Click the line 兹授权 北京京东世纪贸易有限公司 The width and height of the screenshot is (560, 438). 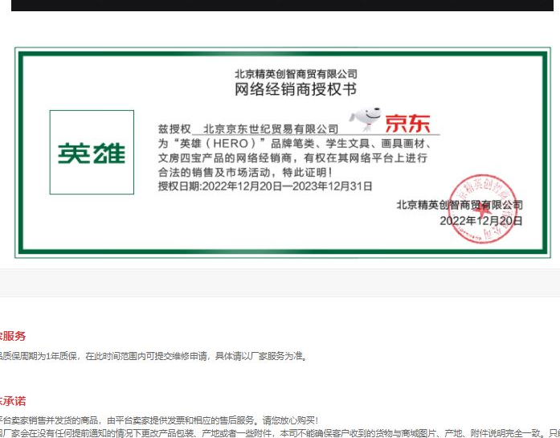(x=248, y=129)
